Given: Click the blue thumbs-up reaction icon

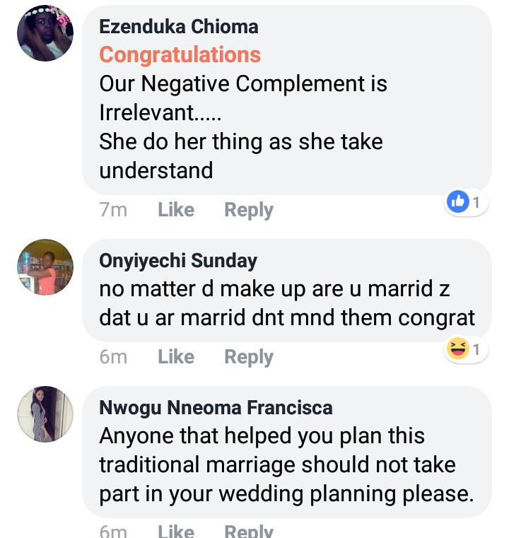Looking at the screenshot, I should pos(458,203).
